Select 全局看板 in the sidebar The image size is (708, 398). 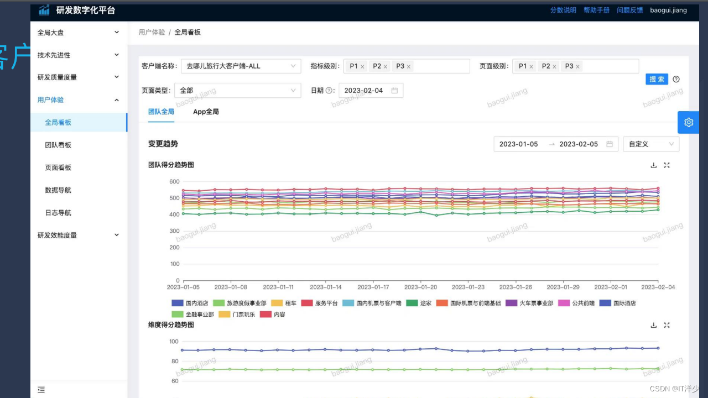[79, 123]
